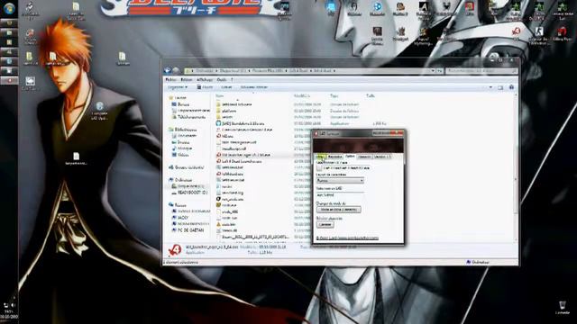Open the Corbeille recycle bin on desktop
This screenshot has width=577, height=324.
click(562, 307)
